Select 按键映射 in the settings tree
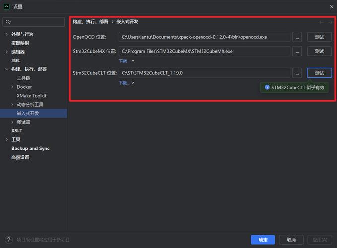Screen dimensions: 337x248 pyautogui.click(x=20, y=43)
